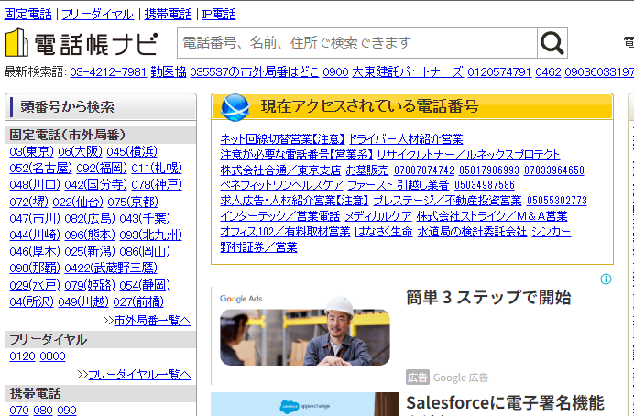The width and height of the screenshot is (634, 416).
Task: Open 注意が必要な電話番号【営業系】 link
Action: (x=296, y=155)
